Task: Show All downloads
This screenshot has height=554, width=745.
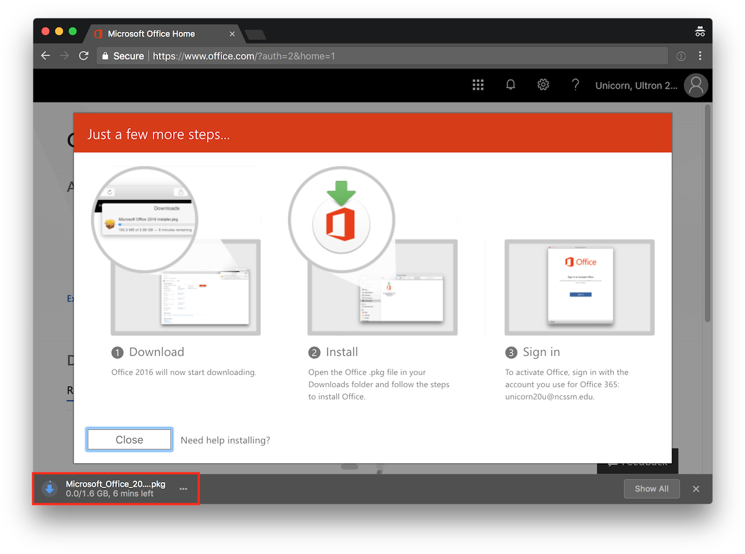Action: point(651,488)
